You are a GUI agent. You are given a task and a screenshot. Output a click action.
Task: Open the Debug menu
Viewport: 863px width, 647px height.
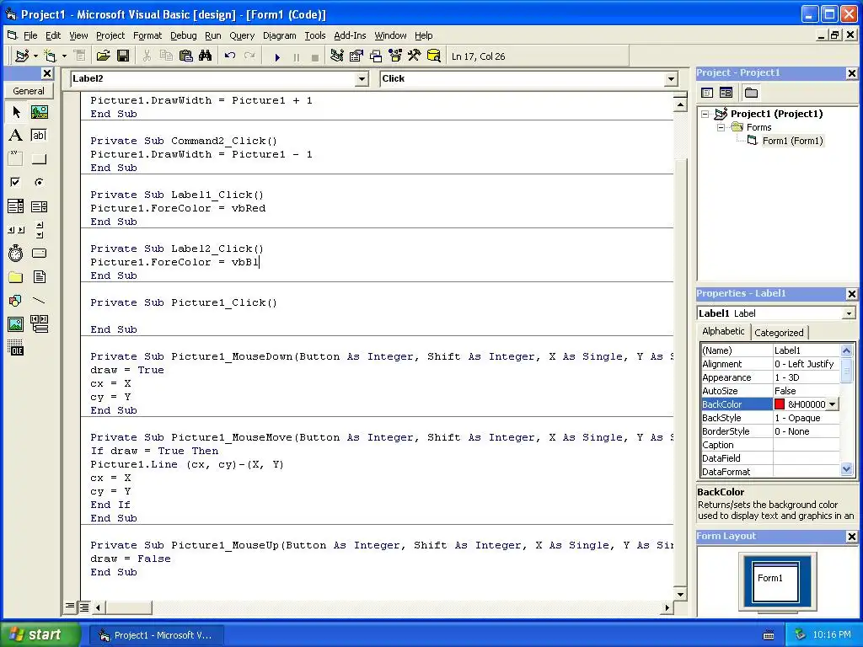183,35
